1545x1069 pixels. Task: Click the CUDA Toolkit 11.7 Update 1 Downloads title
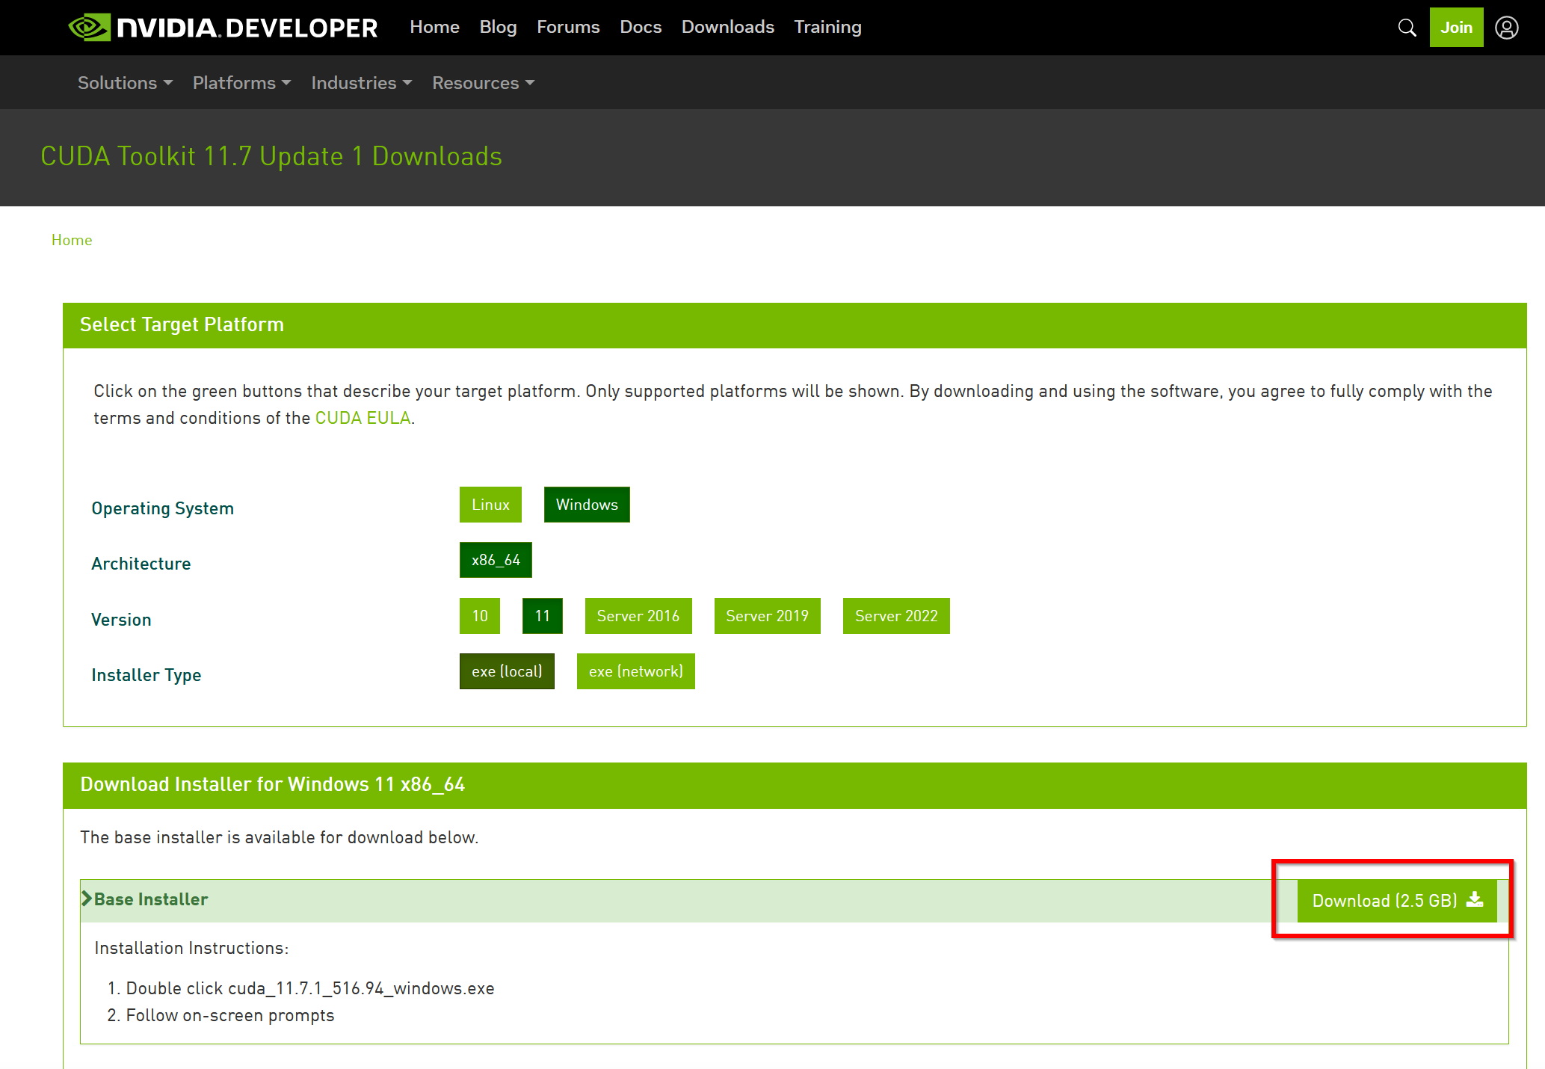(x=271, y=156)
